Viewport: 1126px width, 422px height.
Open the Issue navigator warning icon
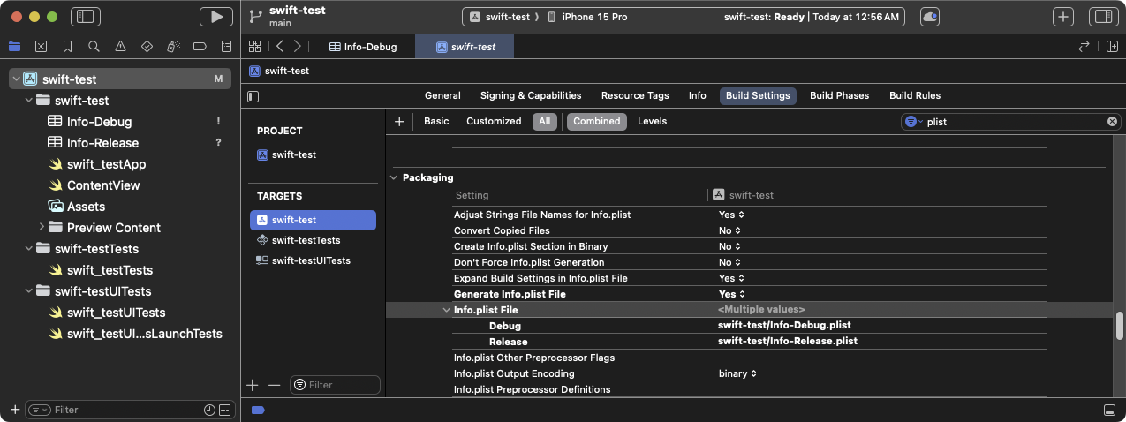pyautogui.click(x=120, y=46)
